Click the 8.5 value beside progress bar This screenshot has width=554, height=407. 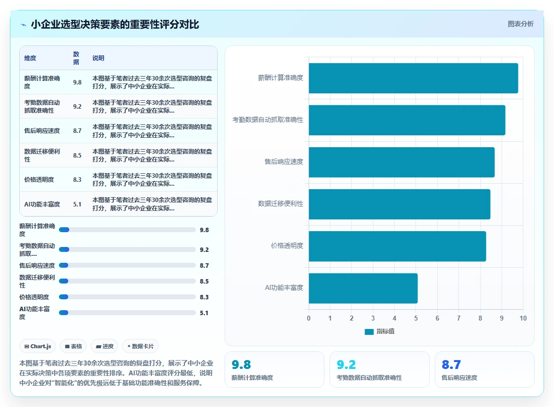point(204,282)
